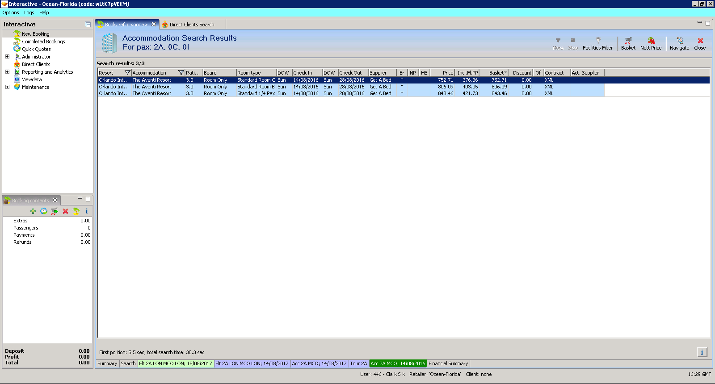Sort by the Basket column header
The image size is (715, 384).
click(494, 73)
